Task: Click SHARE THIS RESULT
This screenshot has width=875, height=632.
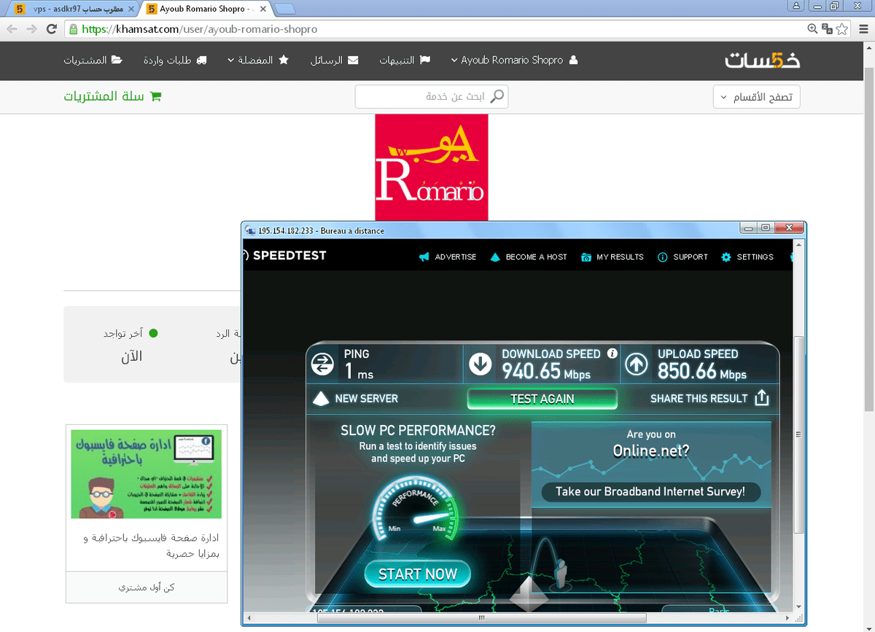Action: point(699,399)
